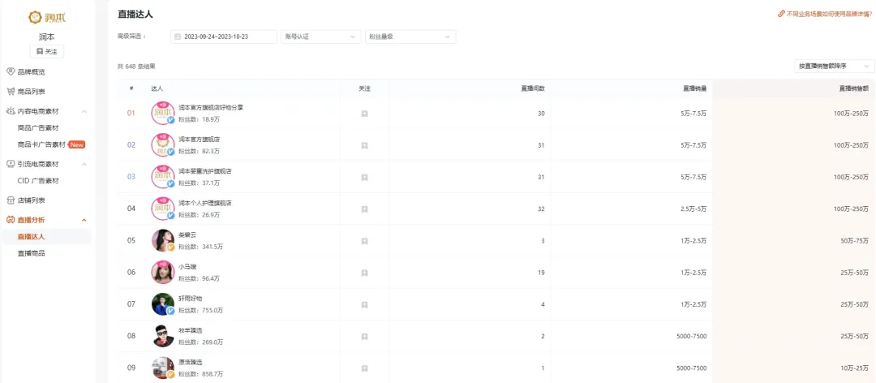The image size is (876, 383).
Task: Click avatar of 润本个人护理旗舰店
Action: (x=163, y=209)
